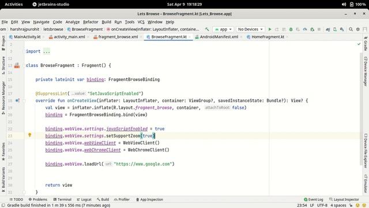Click the Search Everywhere magnifier icon
Image resolution: width=369 pixels, height=208 pixels.
point(351,29)
